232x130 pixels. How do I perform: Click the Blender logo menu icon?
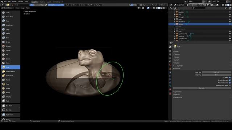coord(2,1)
